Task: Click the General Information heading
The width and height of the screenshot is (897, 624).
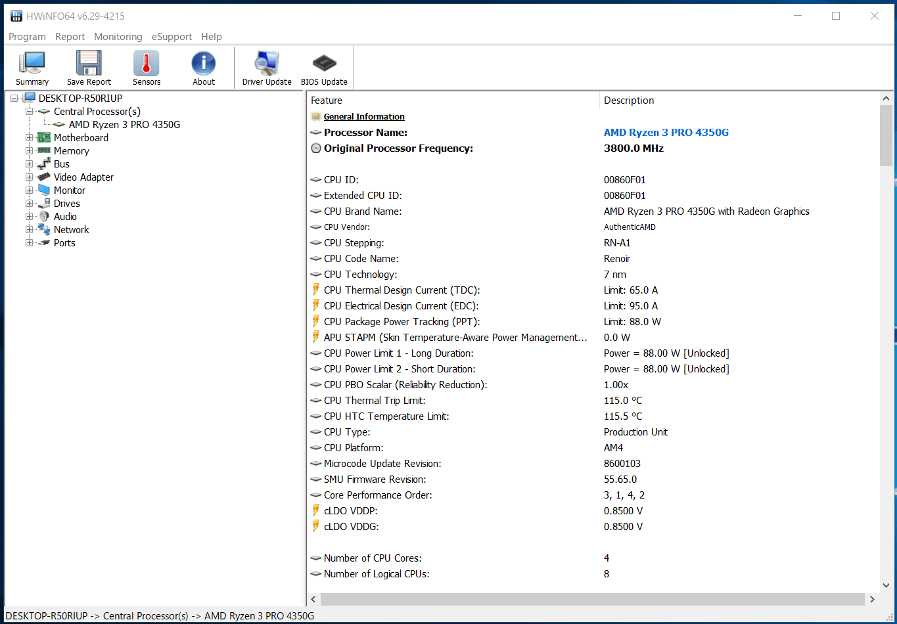Action: pyautogui.click(x=364, y=116)
